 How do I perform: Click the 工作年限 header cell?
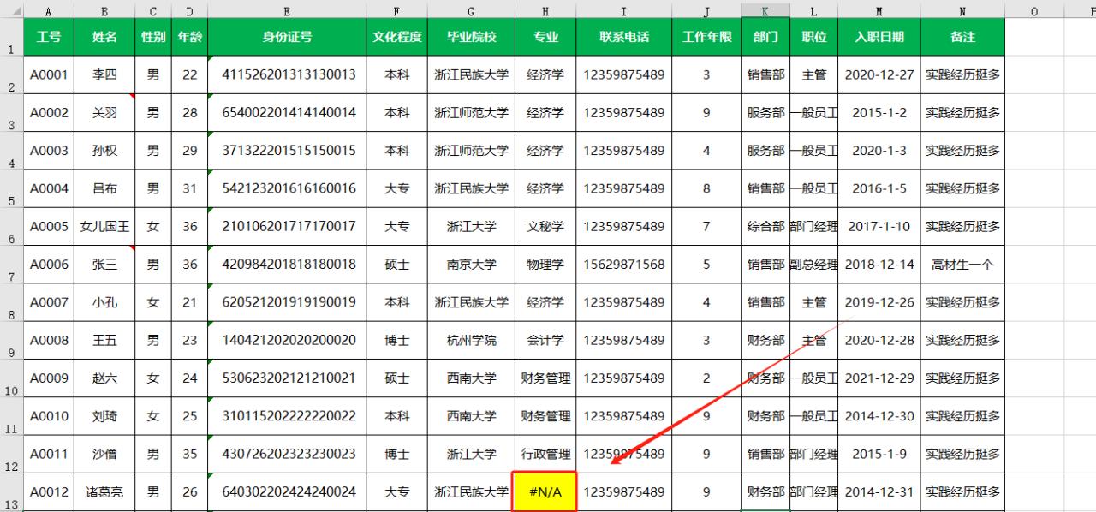pyautogui.click(x=707, y=37)
